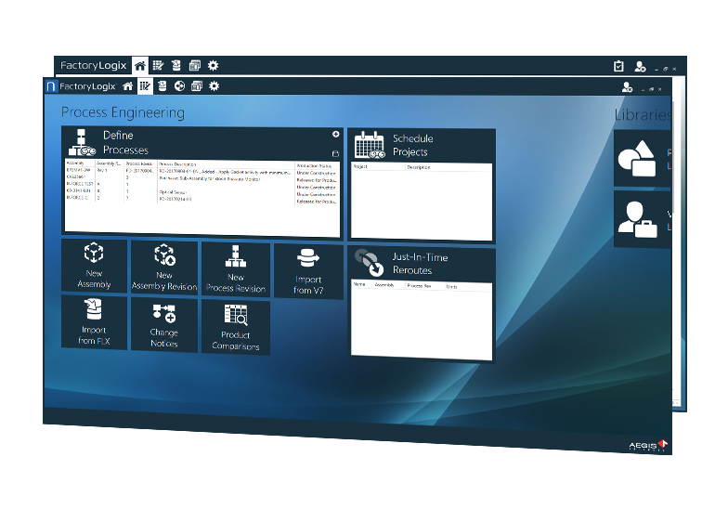Open the Just-In-Time Reroutes tile header
Screen dimensions: 715x509
click(x=422, y=264)
